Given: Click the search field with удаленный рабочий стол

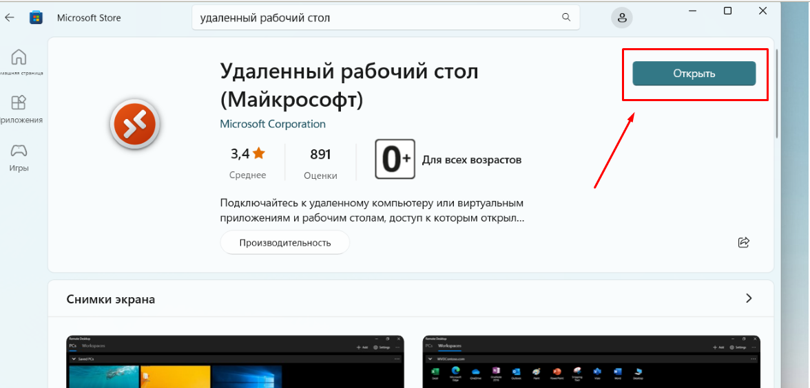Looking at the screenshot, I should tap(386, 18).
